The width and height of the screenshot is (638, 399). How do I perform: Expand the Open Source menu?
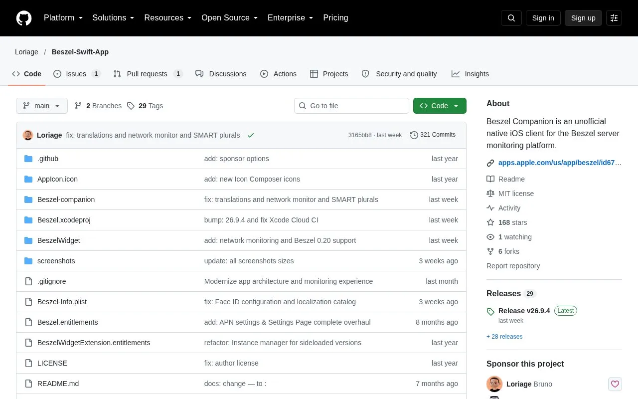click(x=229, y=18)
